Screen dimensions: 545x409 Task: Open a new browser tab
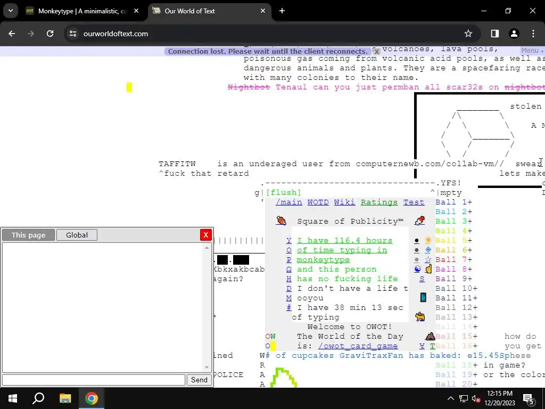(282, 11)
